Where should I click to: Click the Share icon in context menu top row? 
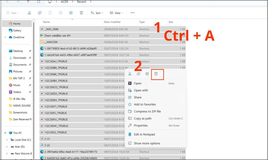click(147, 74)
